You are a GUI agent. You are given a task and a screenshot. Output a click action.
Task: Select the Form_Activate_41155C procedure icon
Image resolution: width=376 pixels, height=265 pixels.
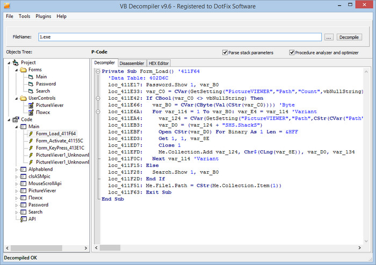pos(31,141)
